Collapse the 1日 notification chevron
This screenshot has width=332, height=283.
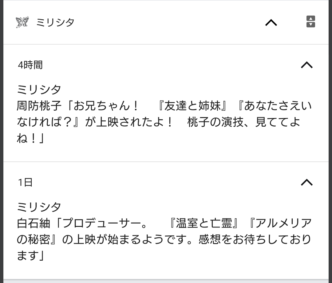pyautogui.click(x=306, y=182)
